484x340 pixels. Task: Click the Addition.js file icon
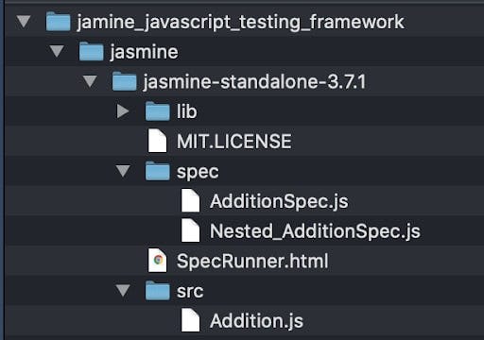coord(191,320)
